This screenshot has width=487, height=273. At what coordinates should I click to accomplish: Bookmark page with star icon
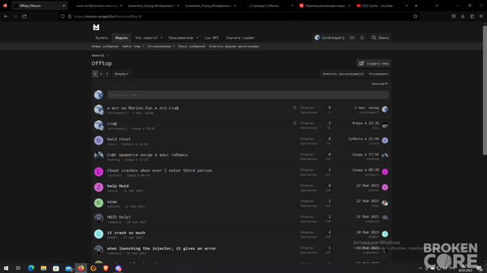coord(415,16)
